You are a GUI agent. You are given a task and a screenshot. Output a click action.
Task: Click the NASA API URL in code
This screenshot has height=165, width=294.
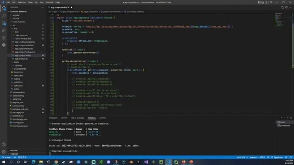click(158, 27)
